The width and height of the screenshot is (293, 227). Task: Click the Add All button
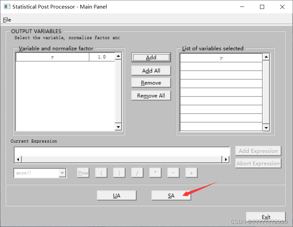[x=151, y=70]
